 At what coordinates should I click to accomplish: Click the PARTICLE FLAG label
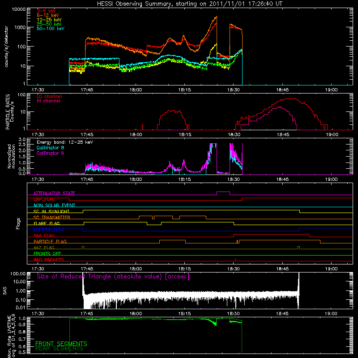pyautogui.click(x=50, y=241)
